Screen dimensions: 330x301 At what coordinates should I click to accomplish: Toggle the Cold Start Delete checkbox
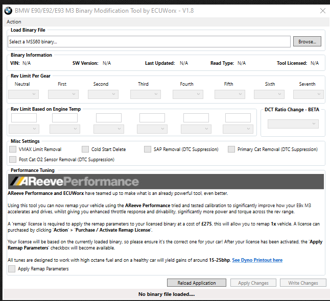[85, 149]
